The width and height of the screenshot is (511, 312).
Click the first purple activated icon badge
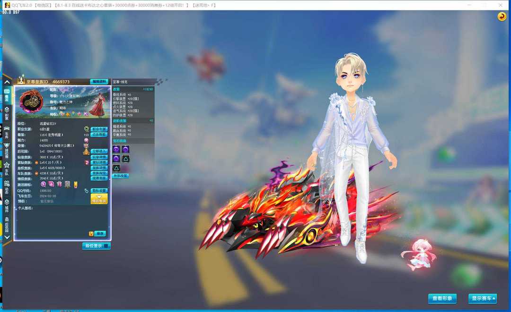44,184
